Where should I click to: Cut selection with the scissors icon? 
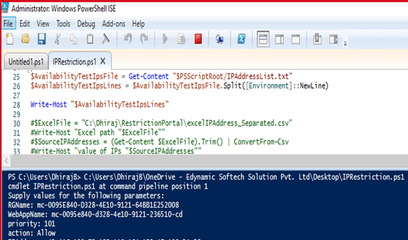58,39
